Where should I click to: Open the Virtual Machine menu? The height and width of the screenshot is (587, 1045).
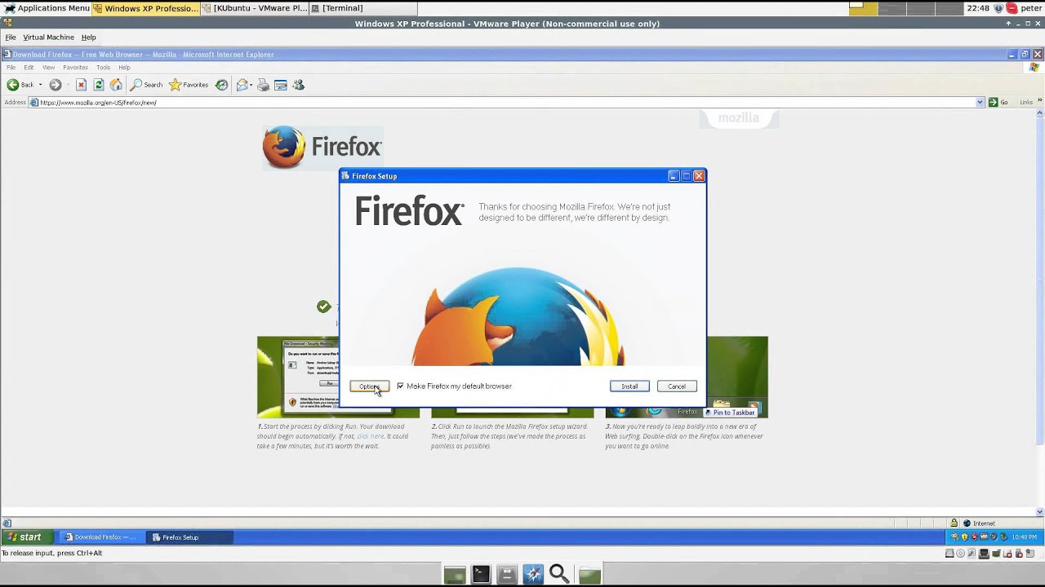(48, 38)
